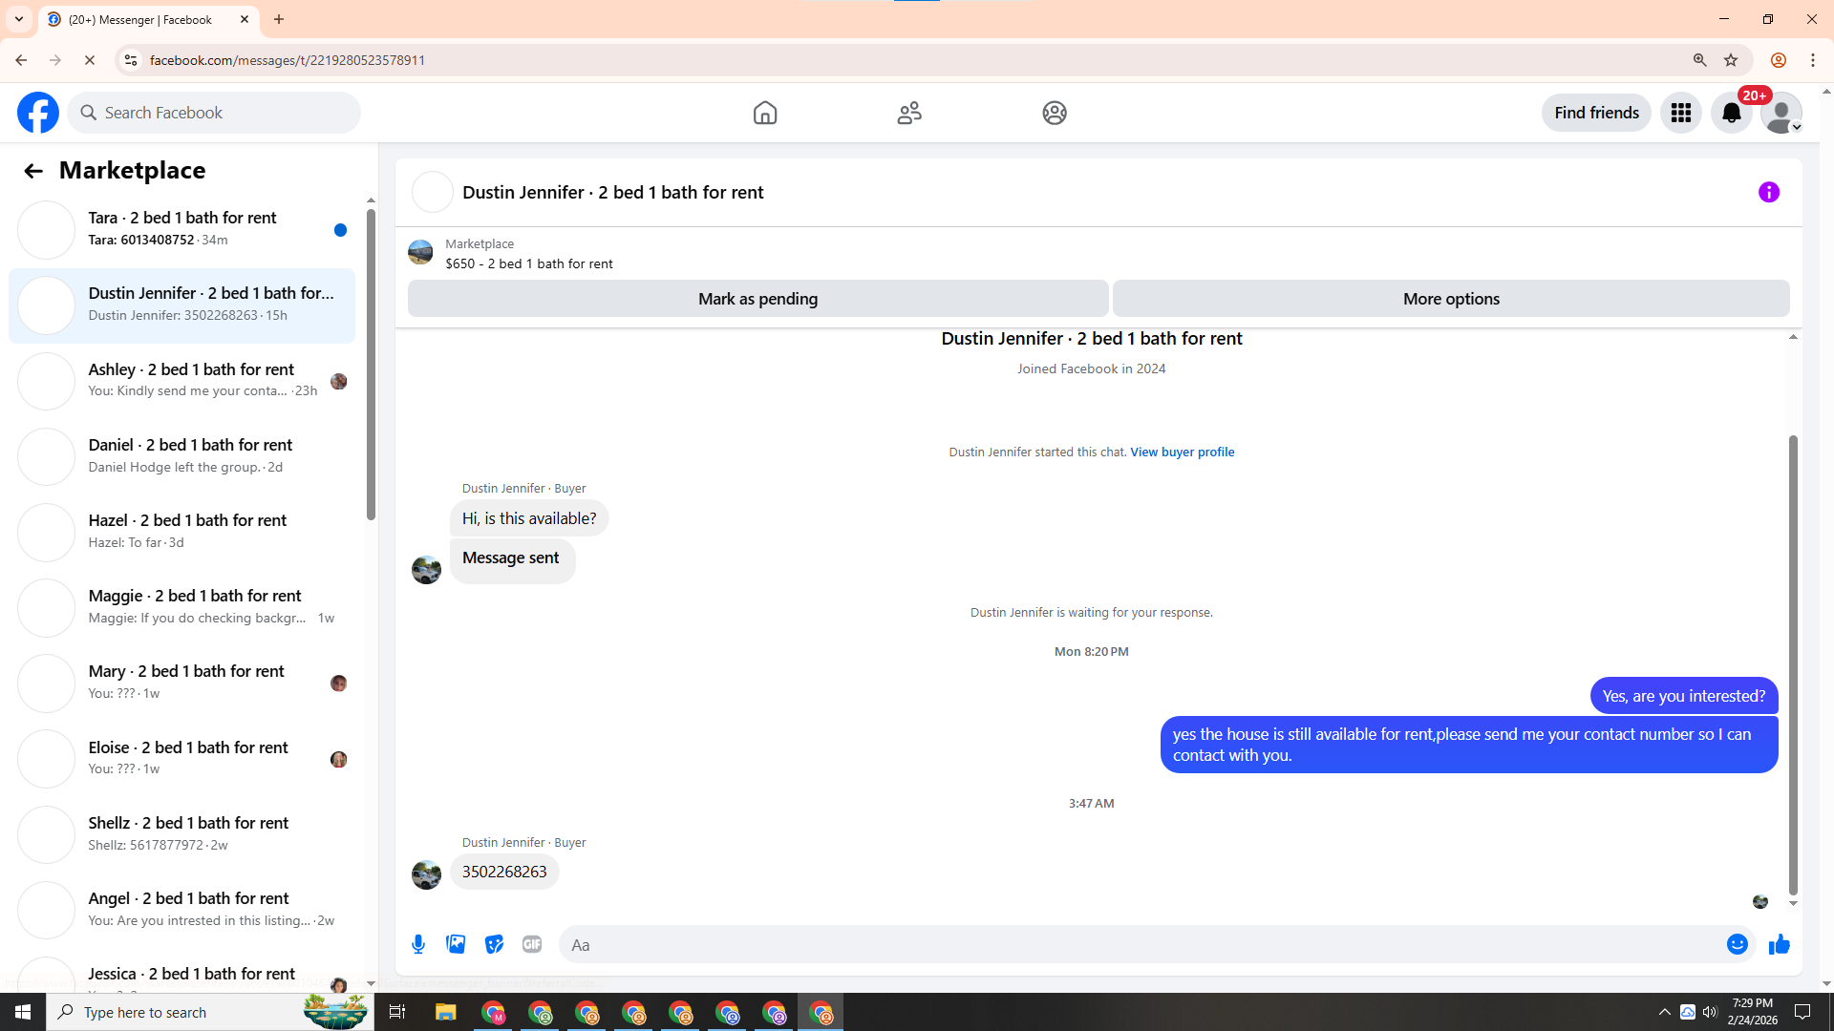Expand More options for the listing

click(1450, 299)
